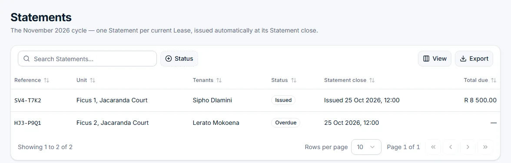Screen dimensions: 511x163
Task: Click sort arrows icon beside Reference
Action: click(46, 80)
